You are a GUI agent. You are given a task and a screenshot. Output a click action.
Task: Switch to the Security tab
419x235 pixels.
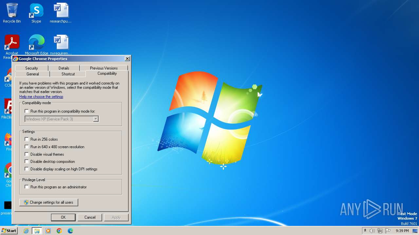(31, 68)
